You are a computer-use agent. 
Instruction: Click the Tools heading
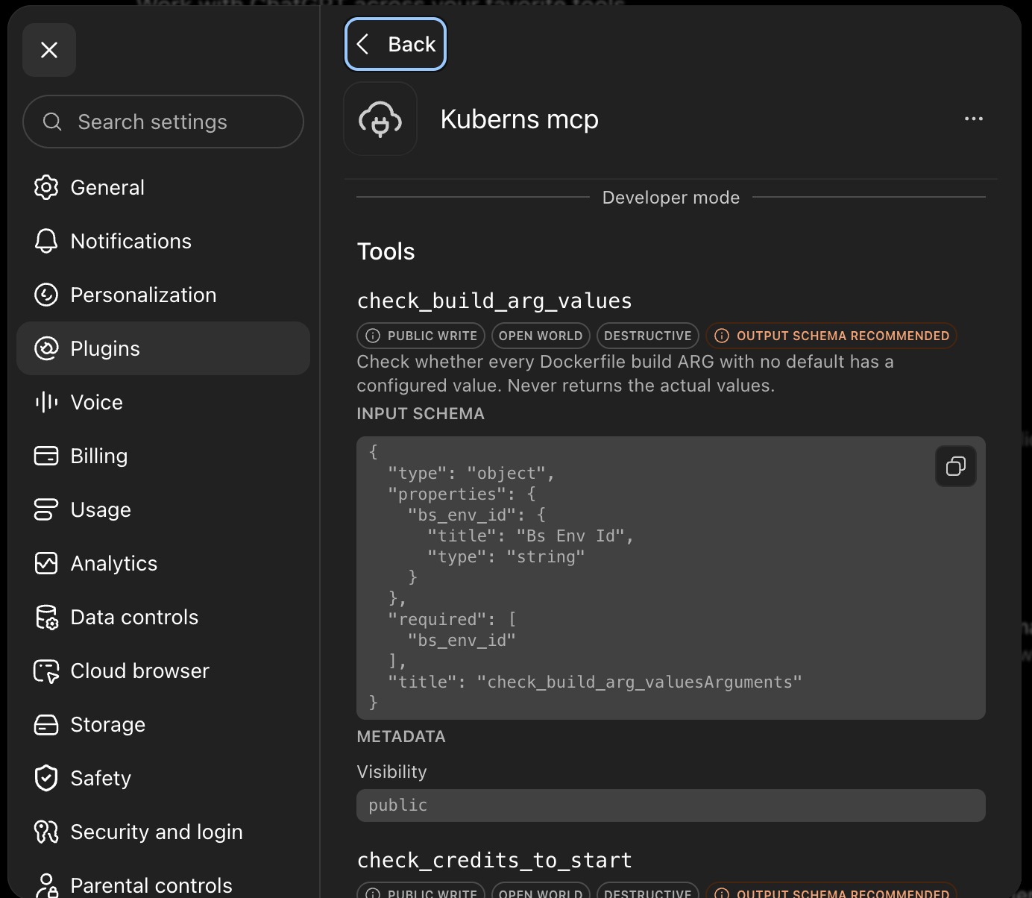click(386, 251)
